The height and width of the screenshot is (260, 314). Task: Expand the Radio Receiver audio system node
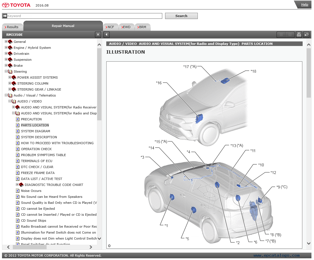13,107
